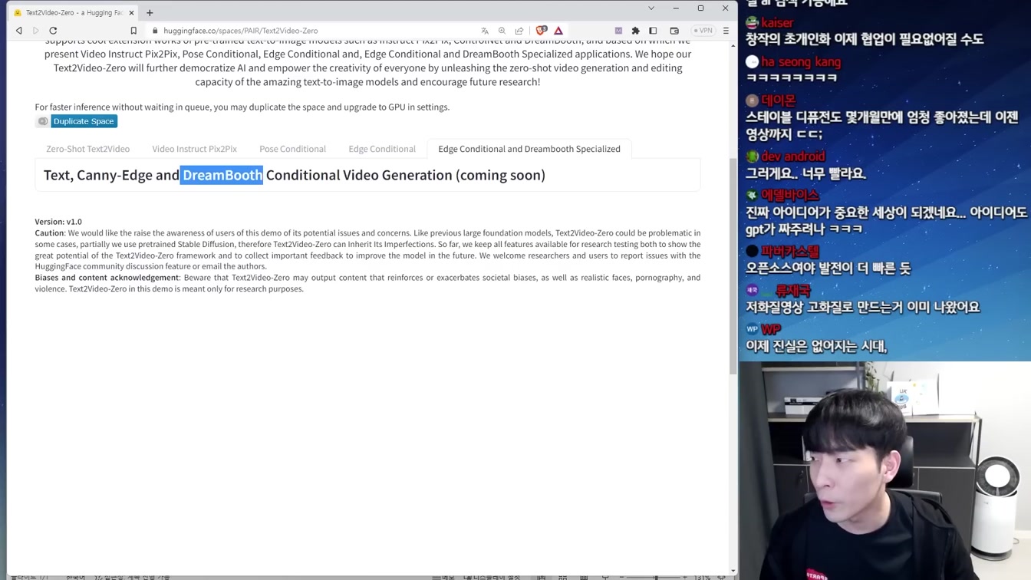Viewport: 1031px width, 580px height.
Task: Open the Pose Conditional tab
Action: (x=292, y=149)
